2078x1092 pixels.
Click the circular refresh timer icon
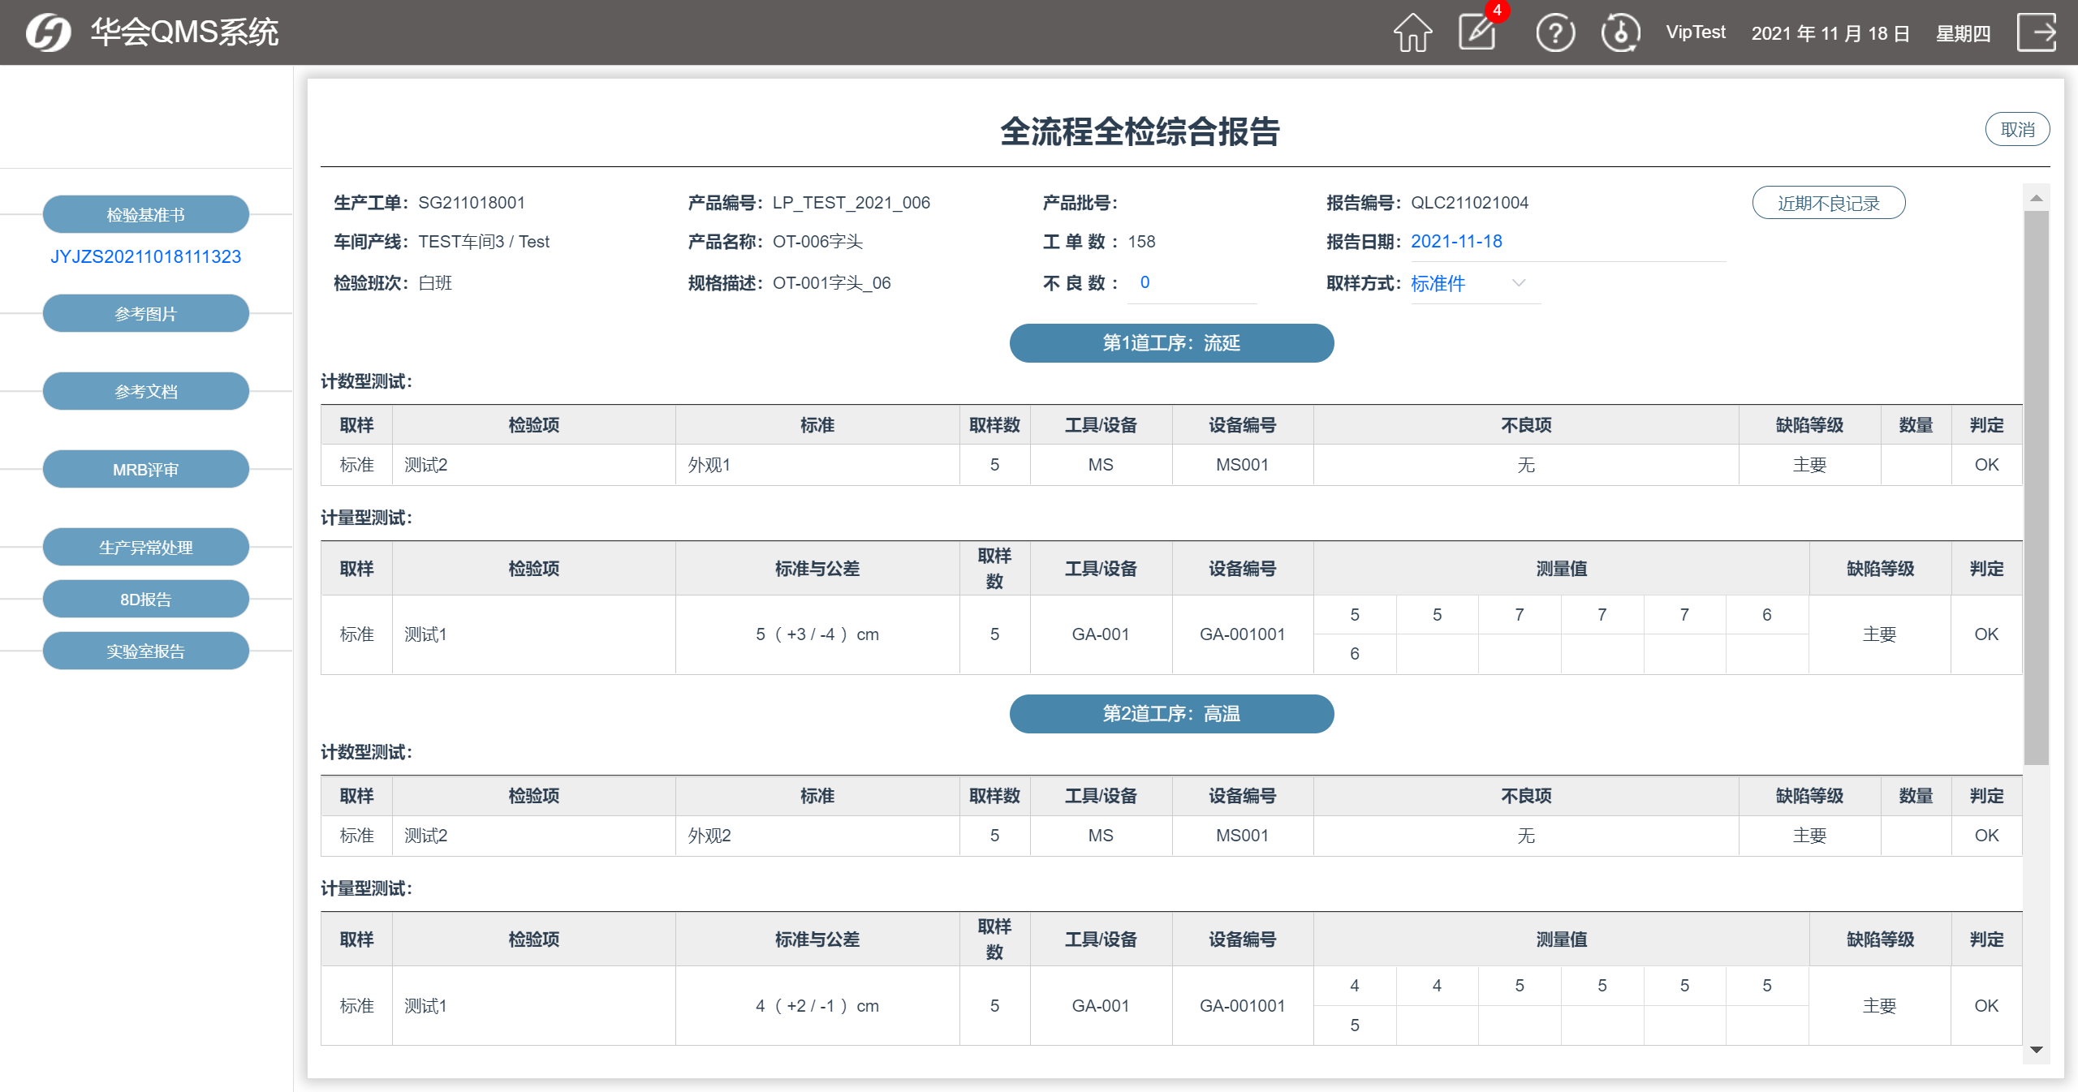click(1620, 33)
